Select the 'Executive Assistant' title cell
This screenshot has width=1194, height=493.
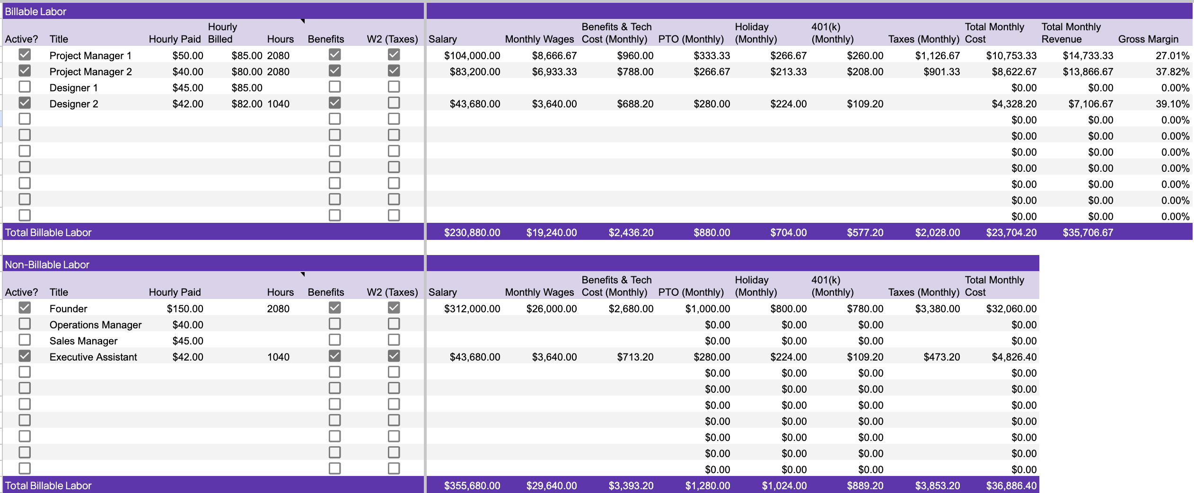tap(93, 357)
